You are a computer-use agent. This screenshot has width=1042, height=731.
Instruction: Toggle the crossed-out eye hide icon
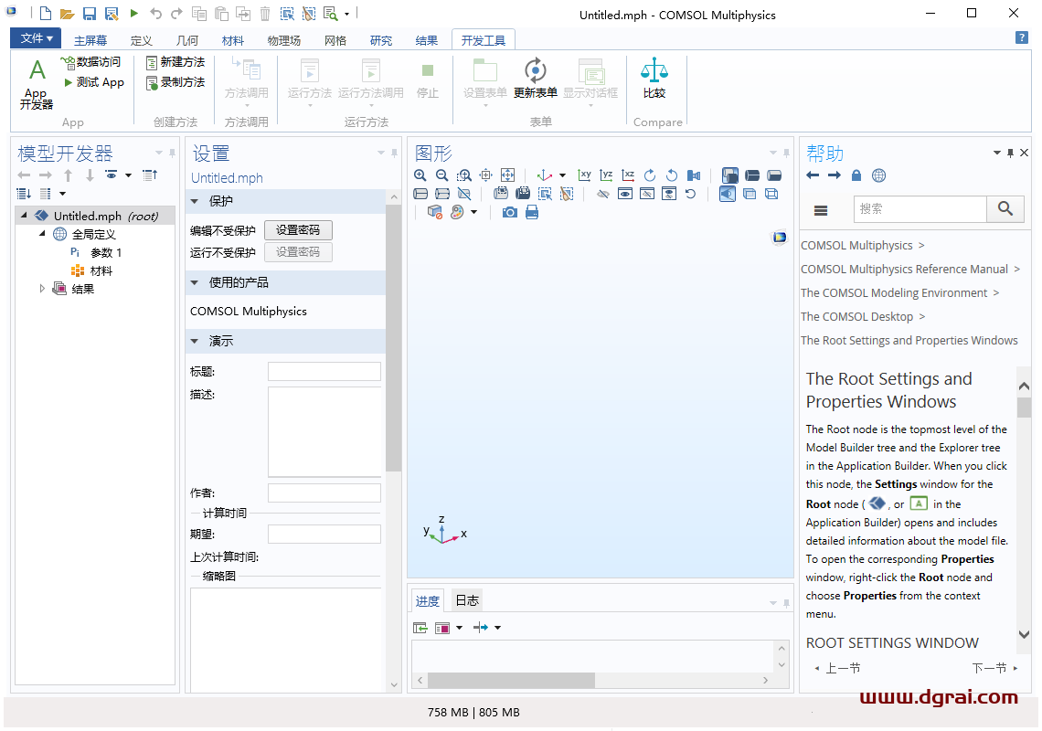[x=602, y=194]
